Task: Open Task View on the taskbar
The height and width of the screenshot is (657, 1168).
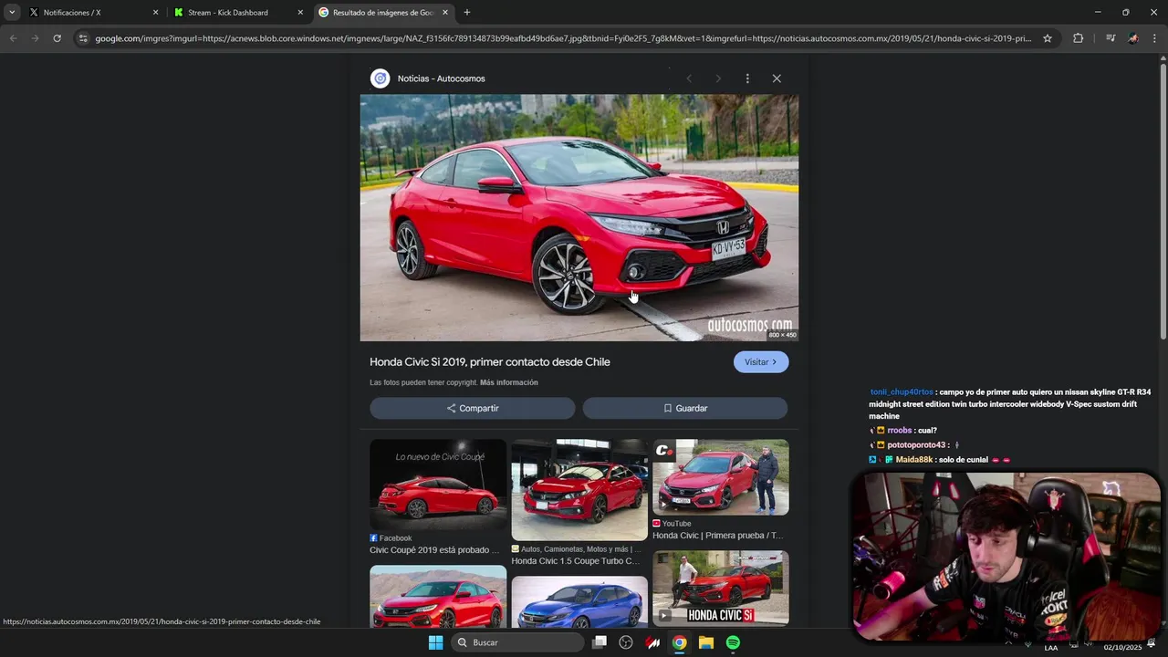Action: tap(600, 642)
